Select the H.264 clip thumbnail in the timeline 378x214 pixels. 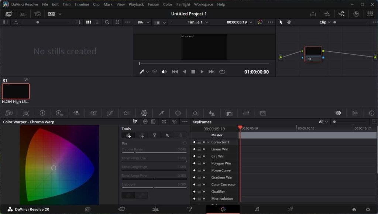click(x=16, y=91)
